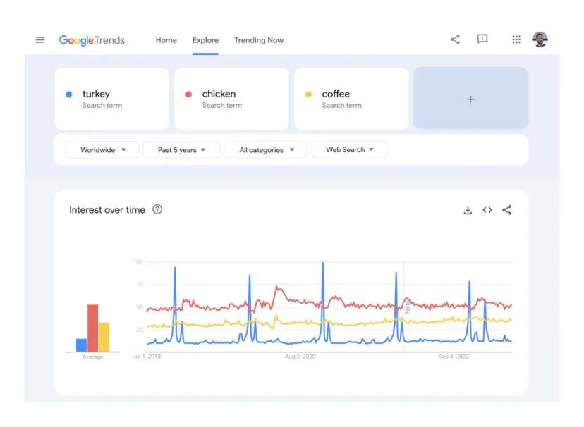Image resolution: width=584 pixels, height=427 pixels.
Task: Open the Web Search type dropdown
Action: tap(350, 149)
